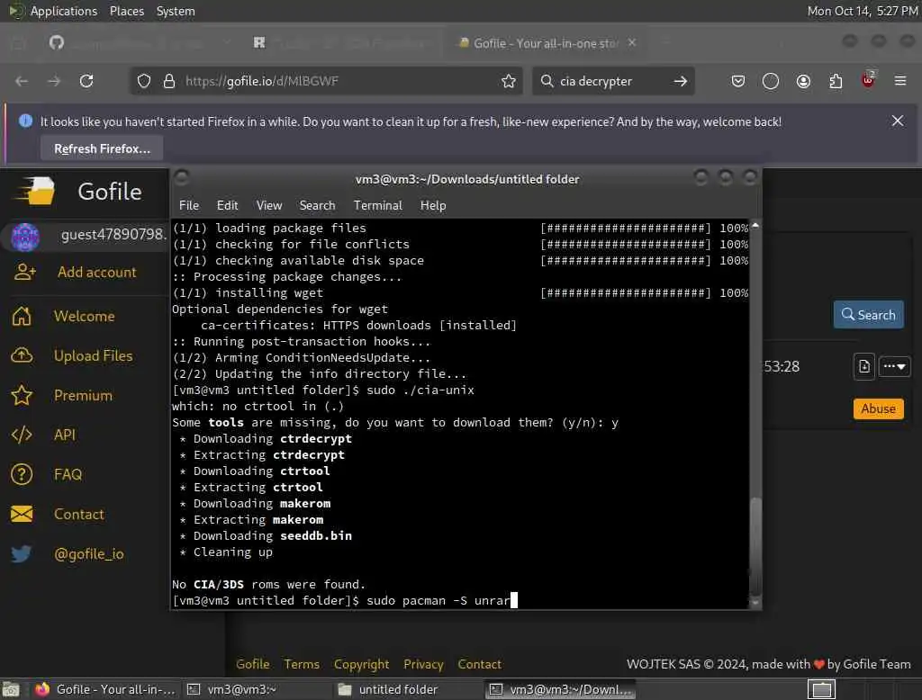Click the Add account icon
Viewport: 922px width, 700px height.
tap(24, 272)
